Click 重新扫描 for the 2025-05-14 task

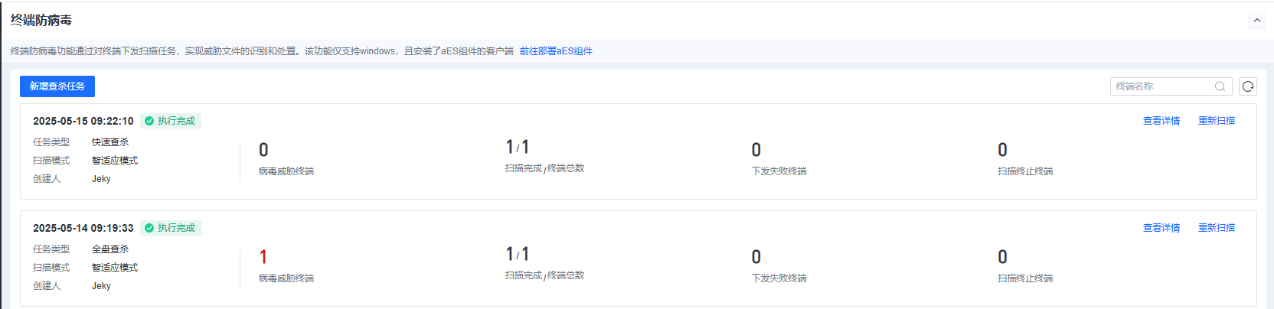pos(1216,228)
